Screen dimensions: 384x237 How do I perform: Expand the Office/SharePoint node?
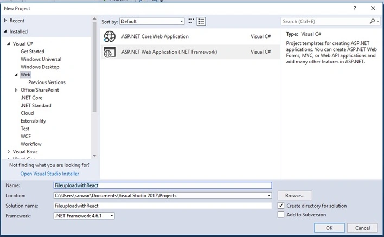[x=16, y=90]
